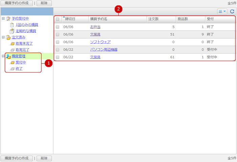Open the ソフトウェア reservation link
This screenshot has height=162, width=237.
pos(100,42)
